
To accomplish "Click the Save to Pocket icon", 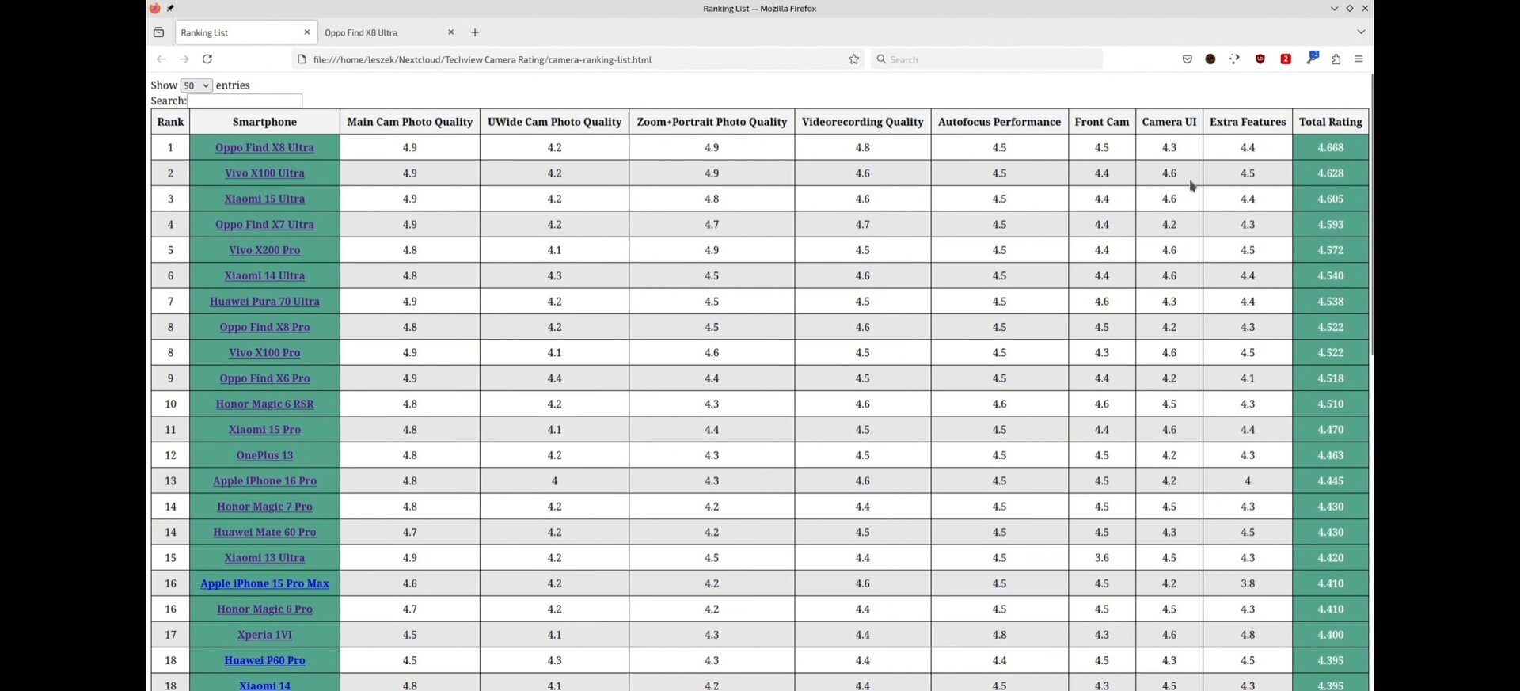I will (1187, 59).
